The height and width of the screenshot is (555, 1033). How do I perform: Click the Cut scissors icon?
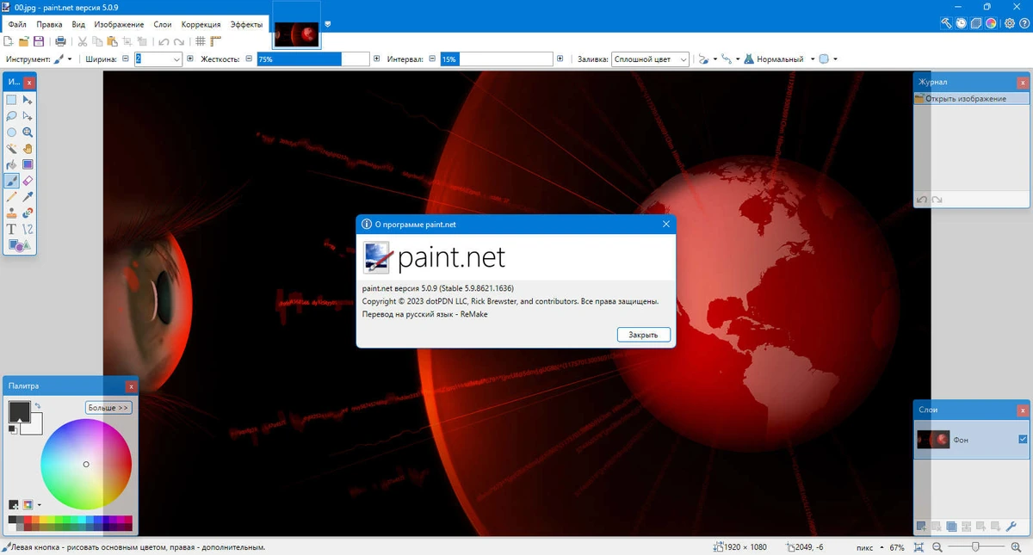click(83, 41)
